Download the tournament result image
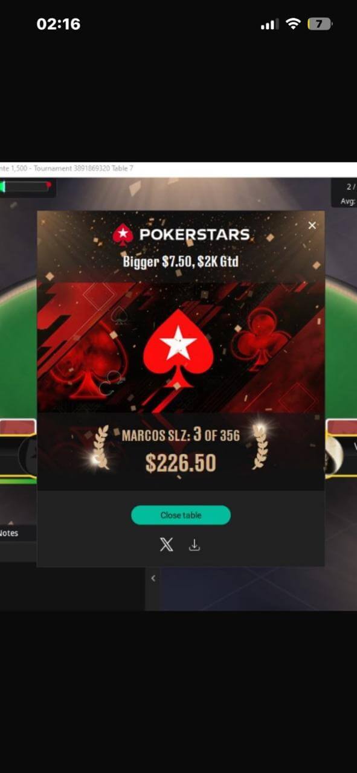Screen dimensions: 357x773 [x=195, y=545]
